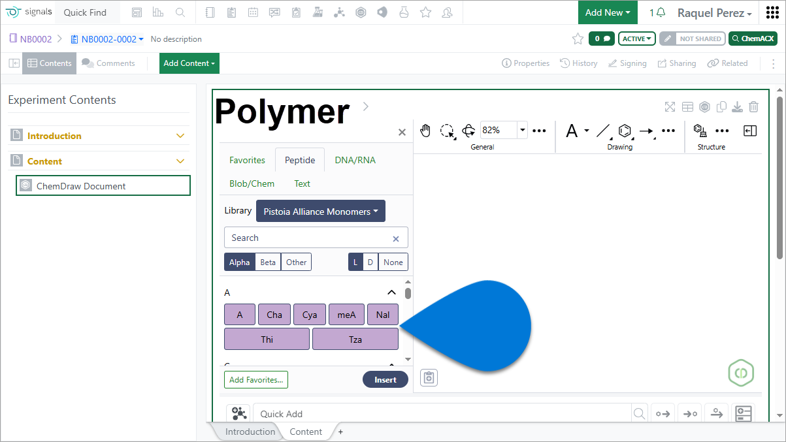The height and width of the screenshot is (442, 786).
Task: Open more Drawing tools ellipsis
Action: [668, 131]
